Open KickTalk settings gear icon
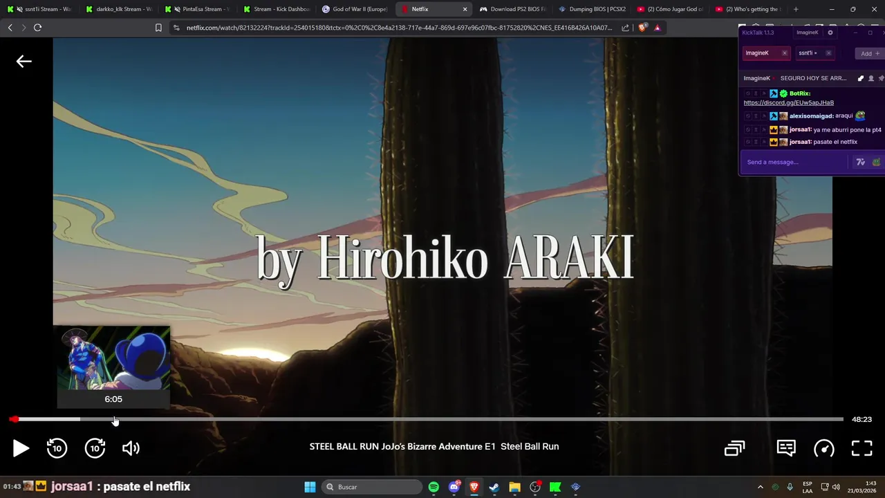Screen dimensions: 885x498 pos(830,33)
